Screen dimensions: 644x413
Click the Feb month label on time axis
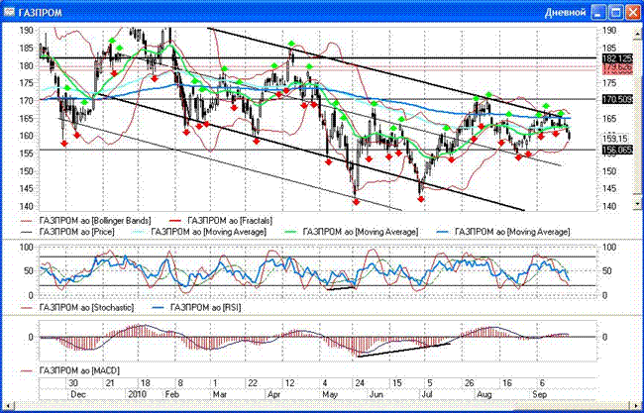click(x=171, y=394)
